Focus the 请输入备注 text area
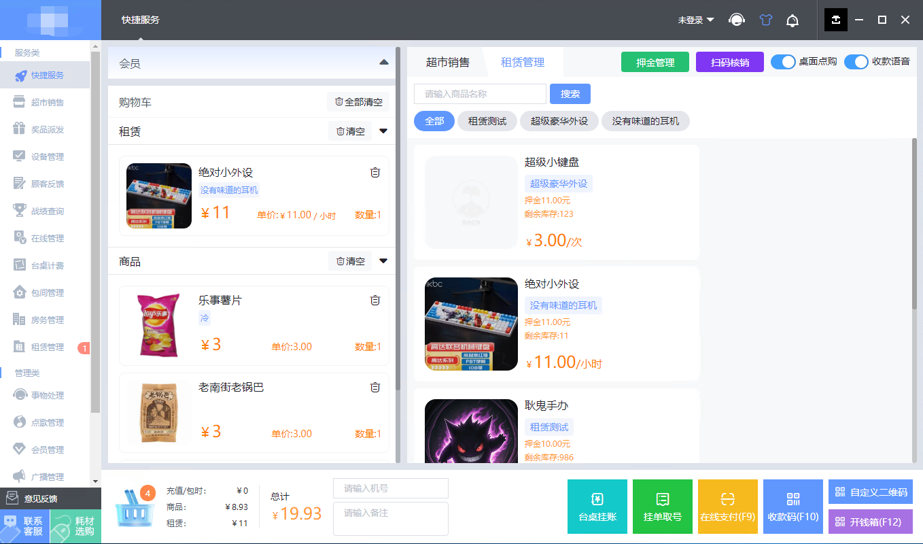The width and height of the screenshot is (923, 544). click(391, 519)
